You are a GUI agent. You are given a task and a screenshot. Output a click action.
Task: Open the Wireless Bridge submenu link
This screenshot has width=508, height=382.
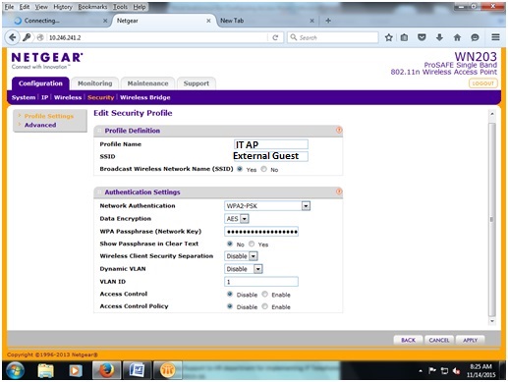point(145,97)
